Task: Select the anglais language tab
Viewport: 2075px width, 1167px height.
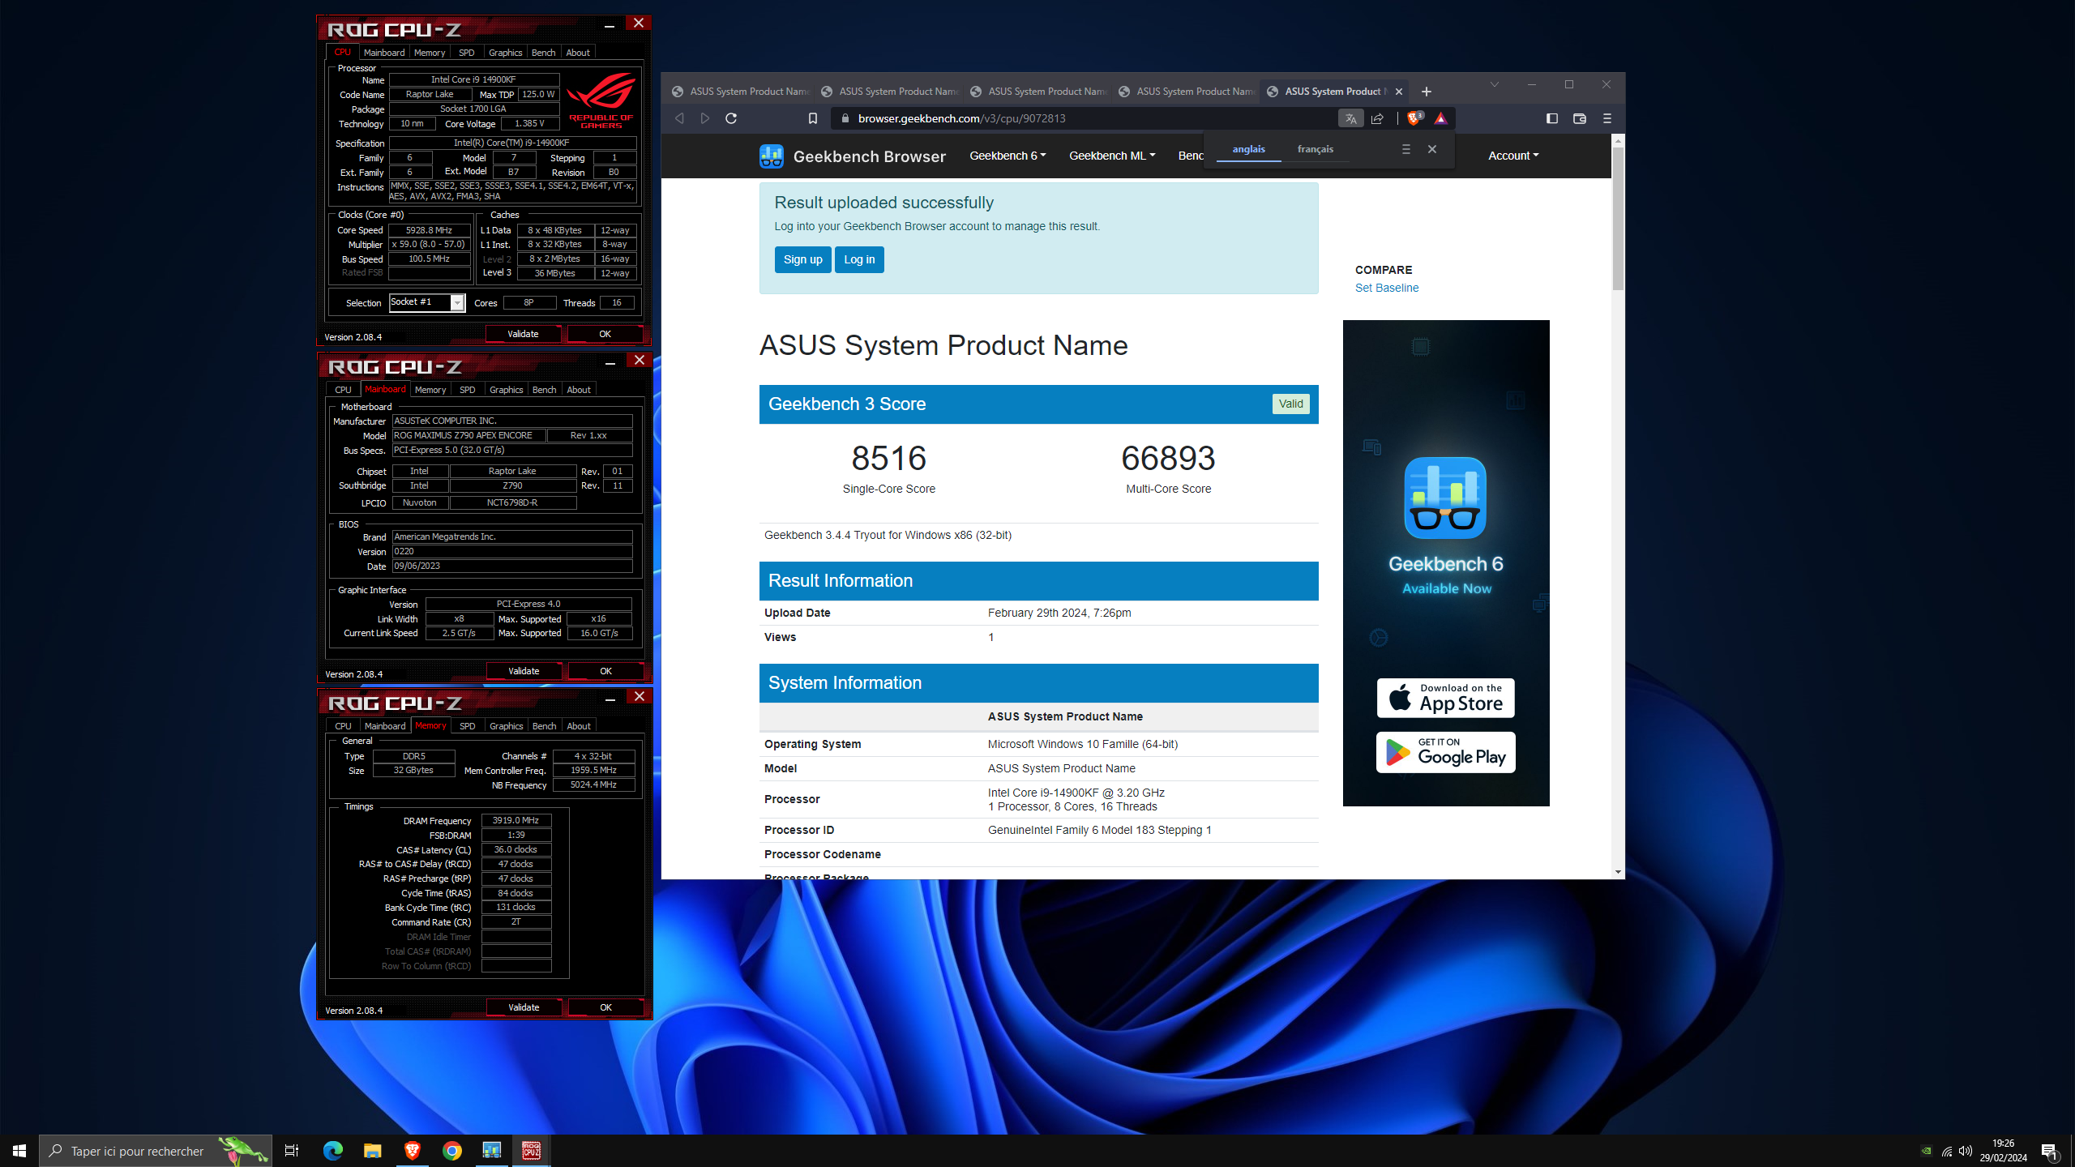Action: pyautogui.click(x=1248, y=149)
